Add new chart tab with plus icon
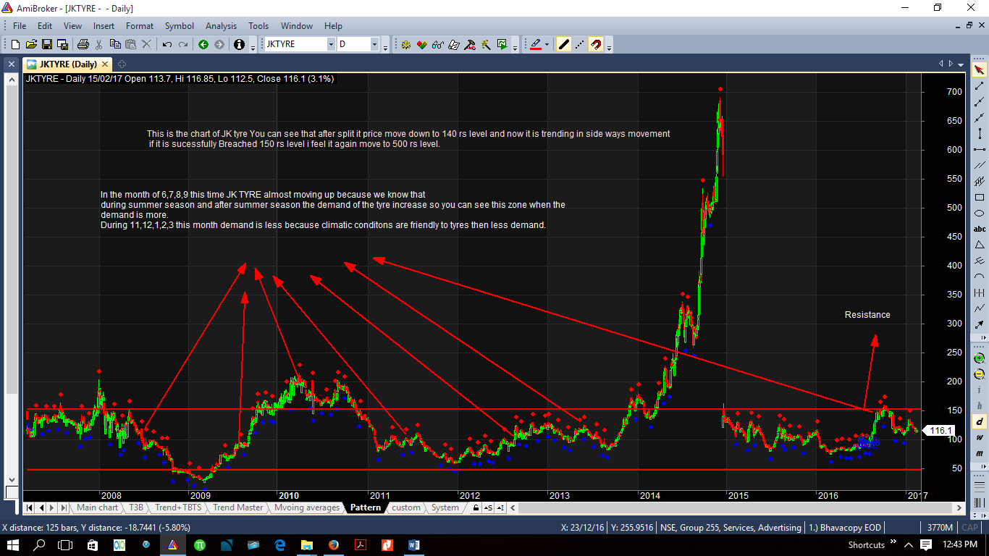989x556 pixels. click(122, 64)
